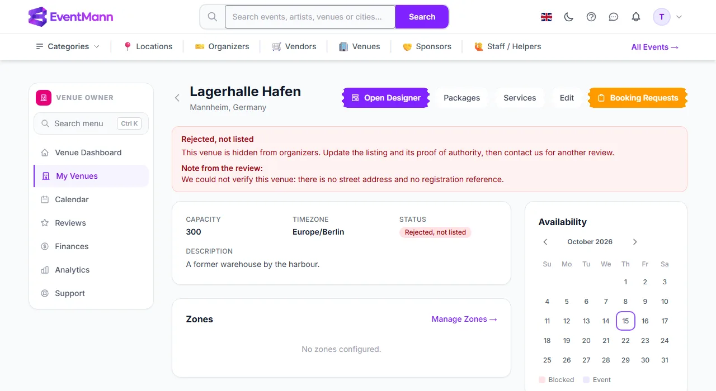Open Finances from the sidebar
Viewport: 716px width, 391px height.
click(91, 246)
